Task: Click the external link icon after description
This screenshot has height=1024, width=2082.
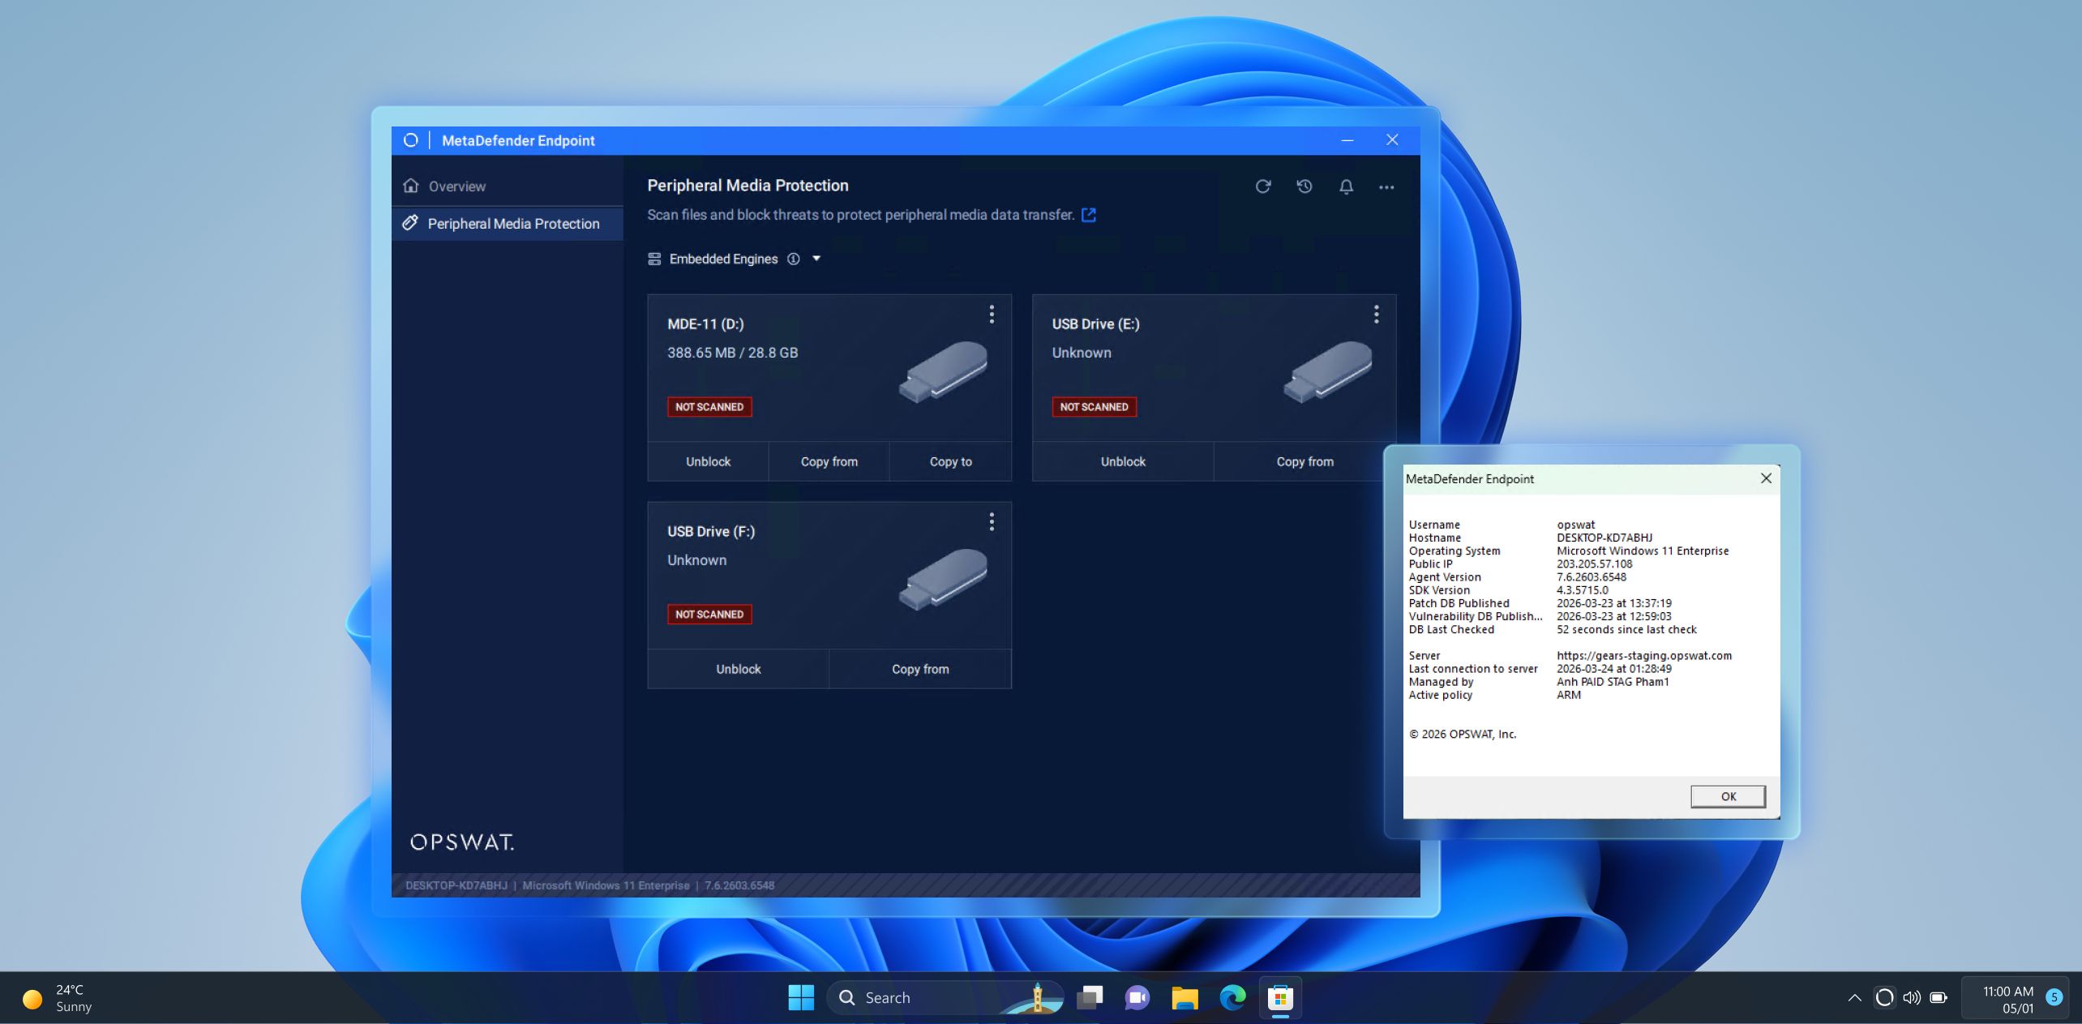Action: pos(1089,215)
